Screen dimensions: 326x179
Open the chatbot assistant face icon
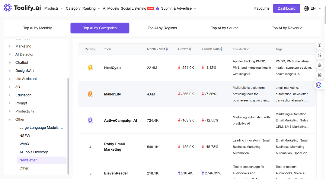(318, 85)
